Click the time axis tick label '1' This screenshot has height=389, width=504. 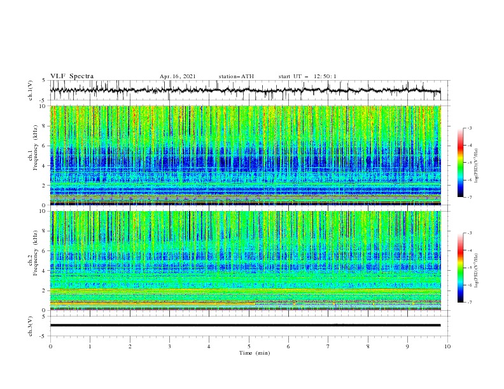click(x=90, y=346)
